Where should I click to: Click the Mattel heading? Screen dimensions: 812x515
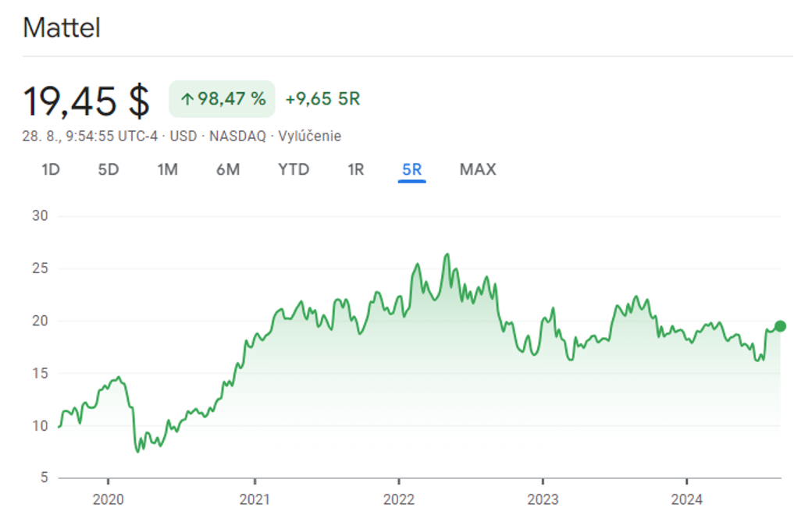(62, 28)
